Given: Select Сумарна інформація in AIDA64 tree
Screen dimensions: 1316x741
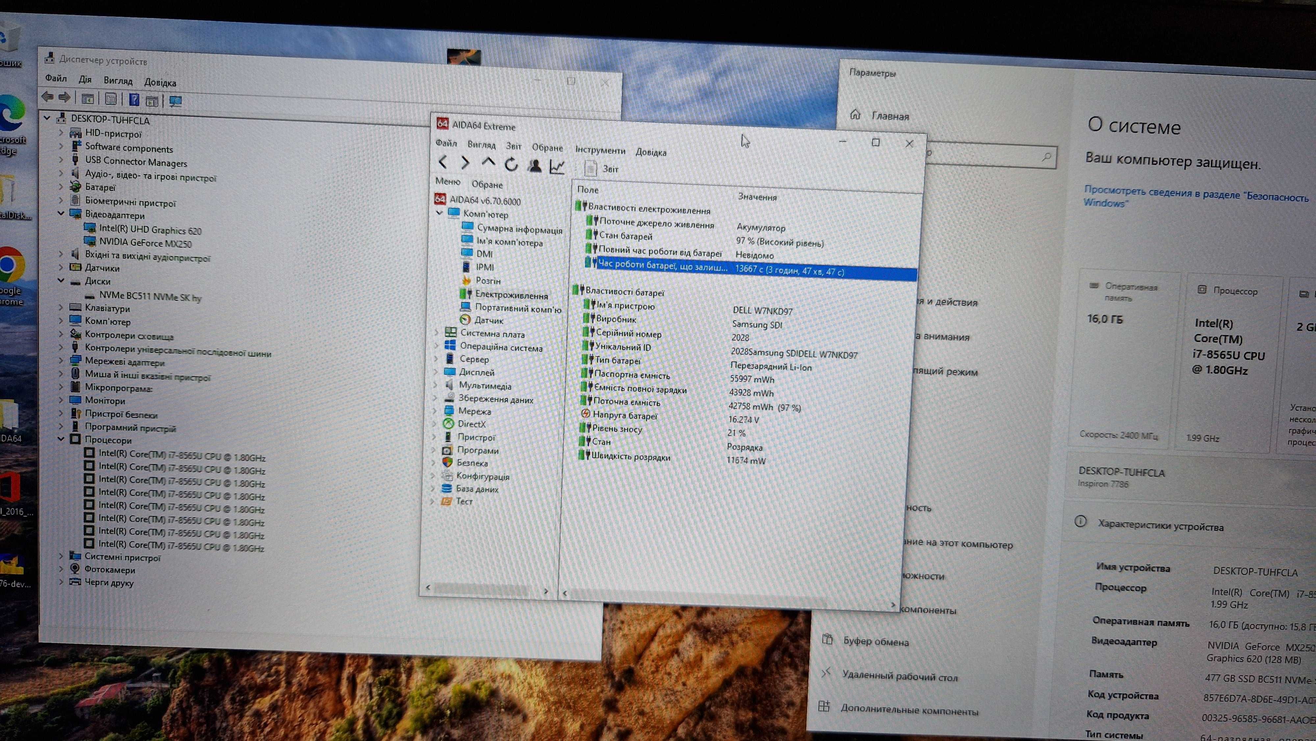Looking at the screenshot, I should [x=519, y=229].
